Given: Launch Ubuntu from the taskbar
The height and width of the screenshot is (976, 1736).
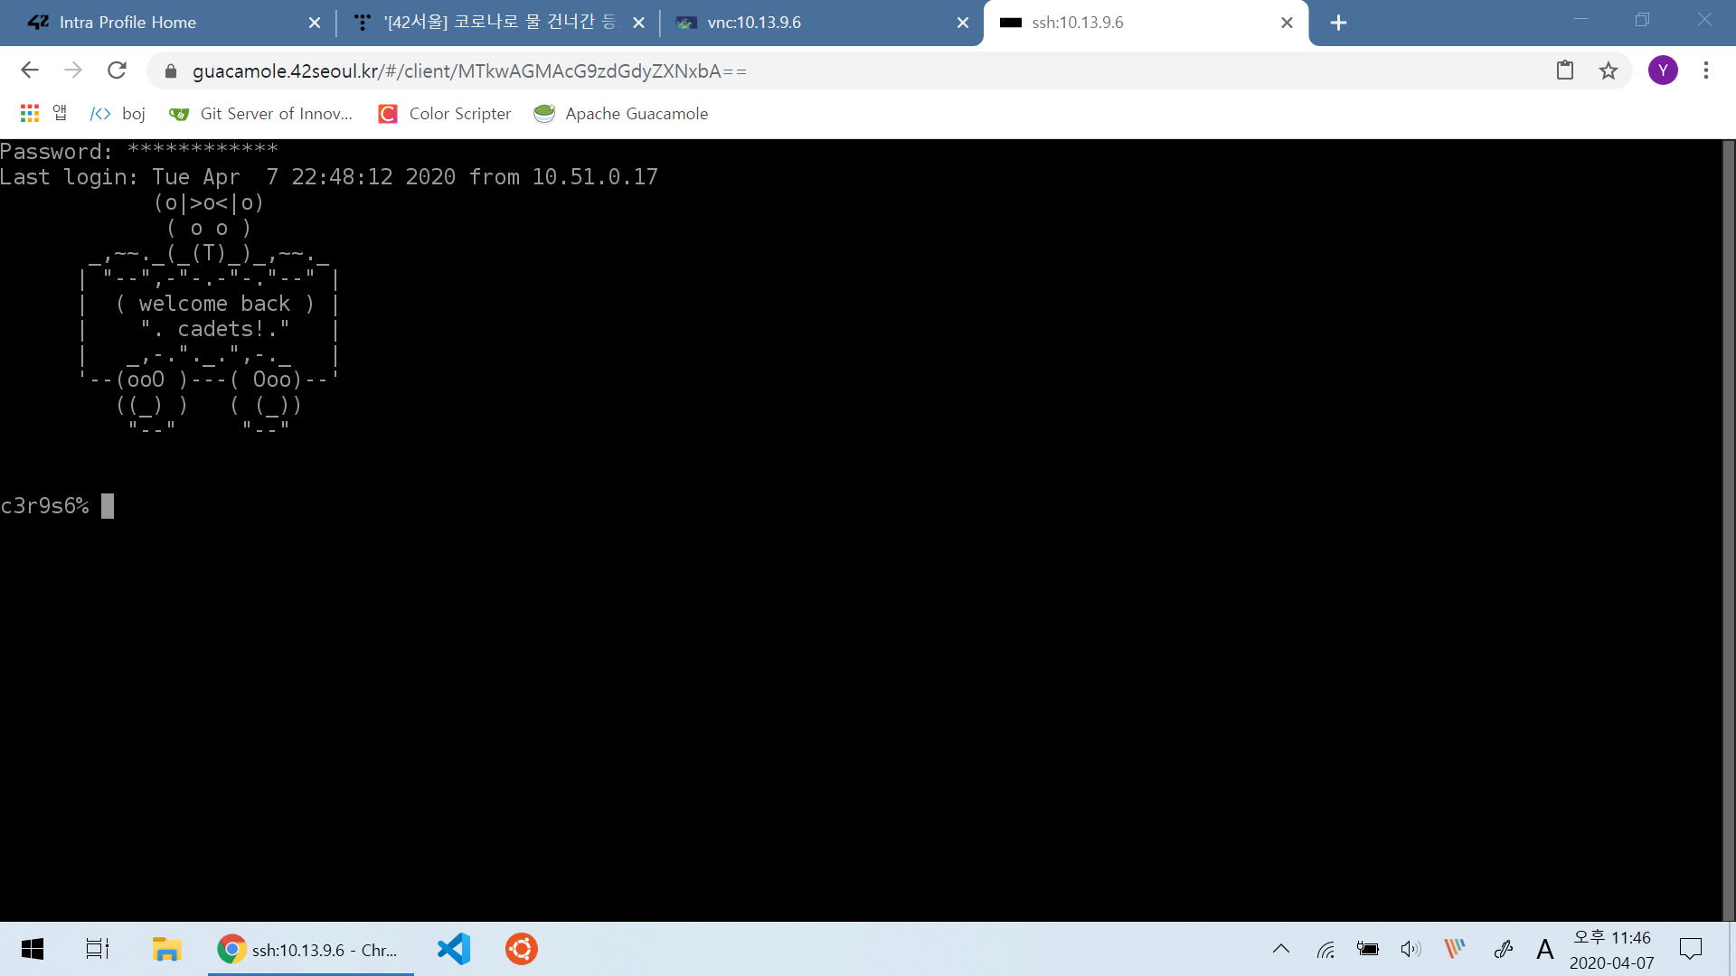Looking at the screenshot, I should click(521, 949).
